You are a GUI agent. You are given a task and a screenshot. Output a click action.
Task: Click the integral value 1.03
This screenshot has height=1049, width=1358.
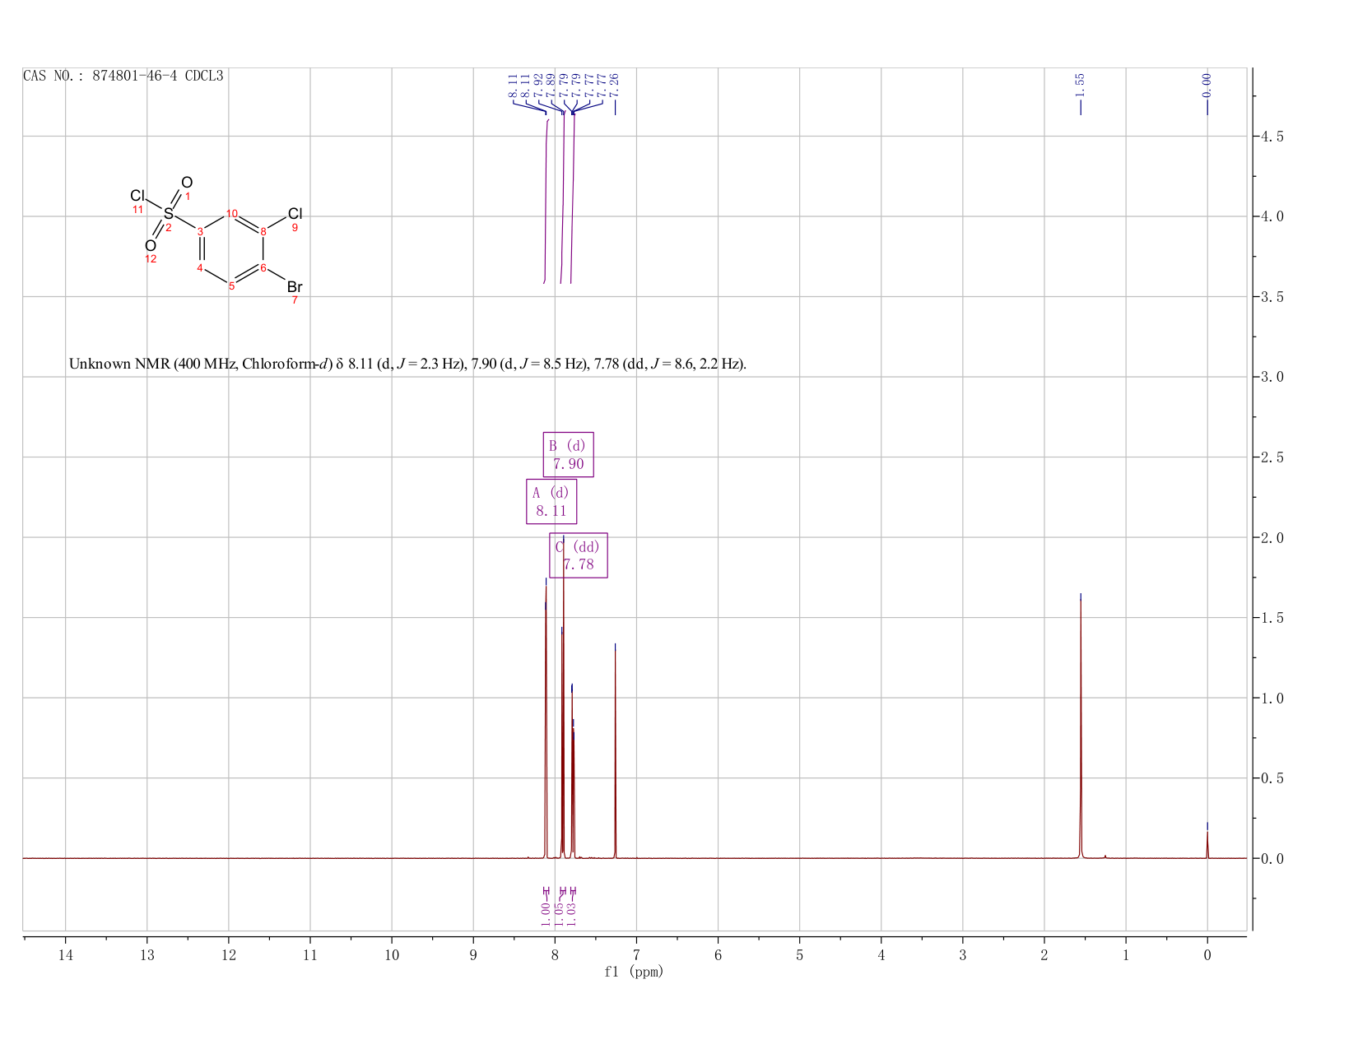tap(574, 913)
